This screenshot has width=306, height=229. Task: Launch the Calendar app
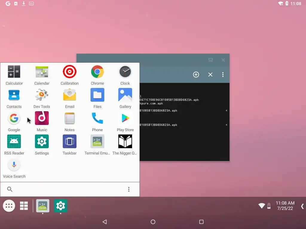pyautogui.click(x=42, y=75)
